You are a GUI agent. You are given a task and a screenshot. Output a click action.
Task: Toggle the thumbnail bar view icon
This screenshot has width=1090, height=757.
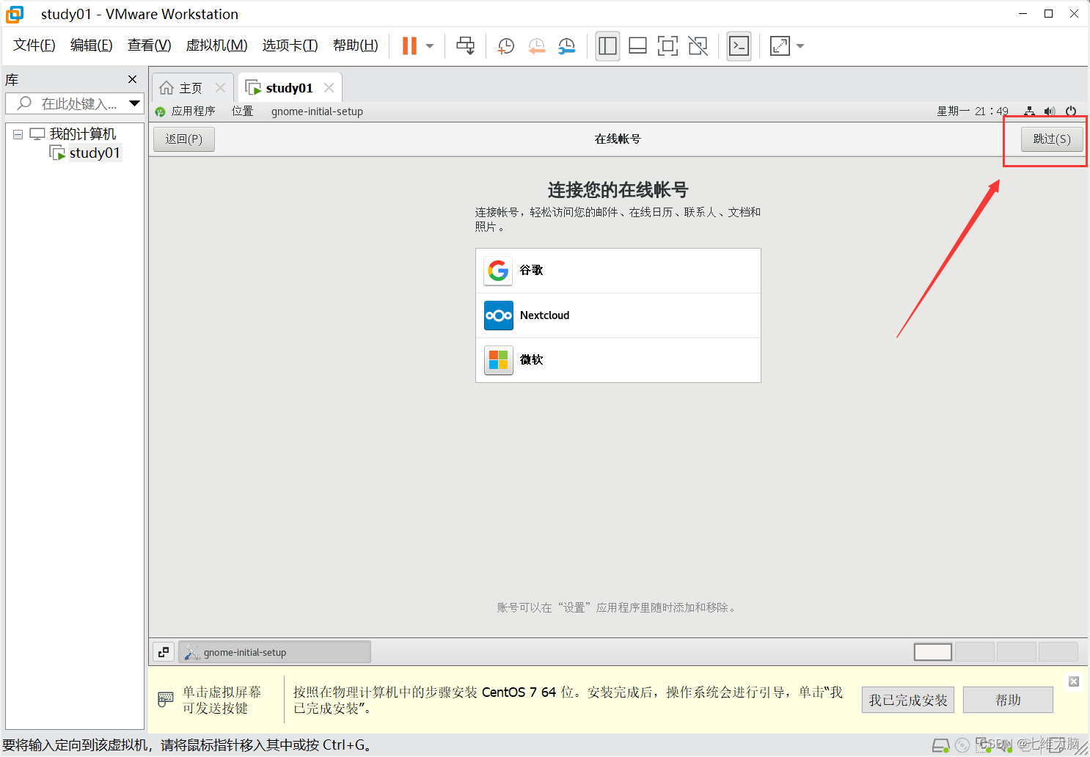point(637,45)
